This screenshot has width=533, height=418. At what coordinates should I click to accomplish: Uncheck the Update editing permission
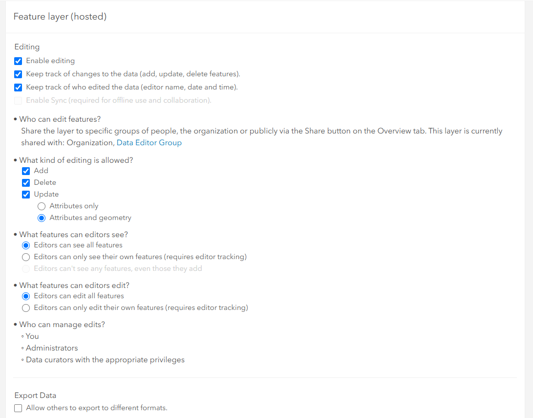26,195
